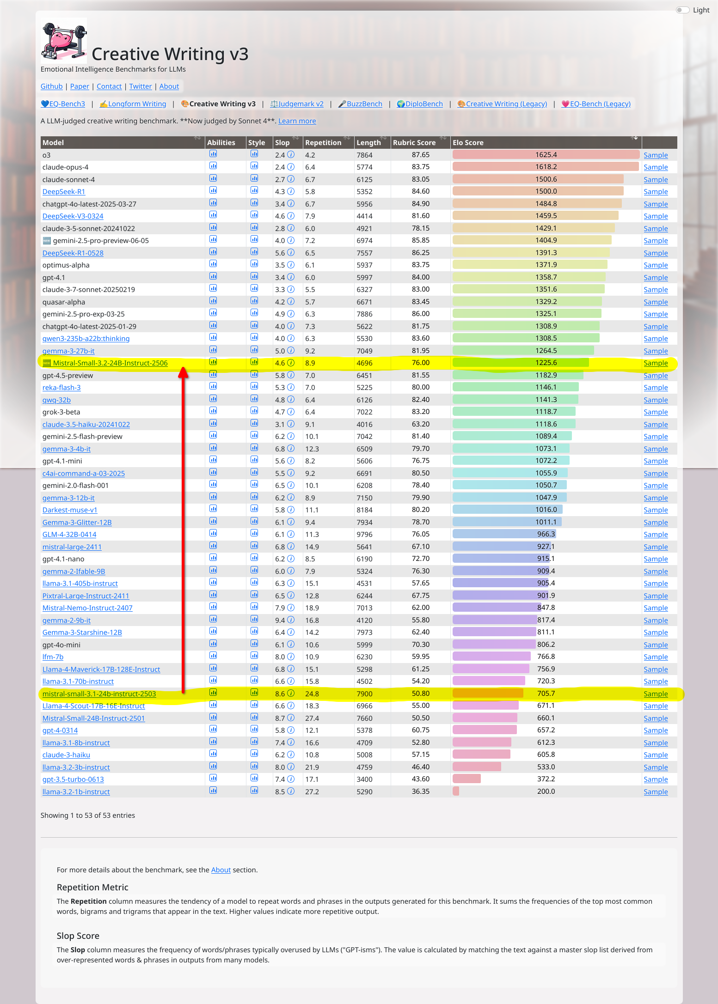Open gemma-2-Ifable-9B model link

(x=74, y=572)
